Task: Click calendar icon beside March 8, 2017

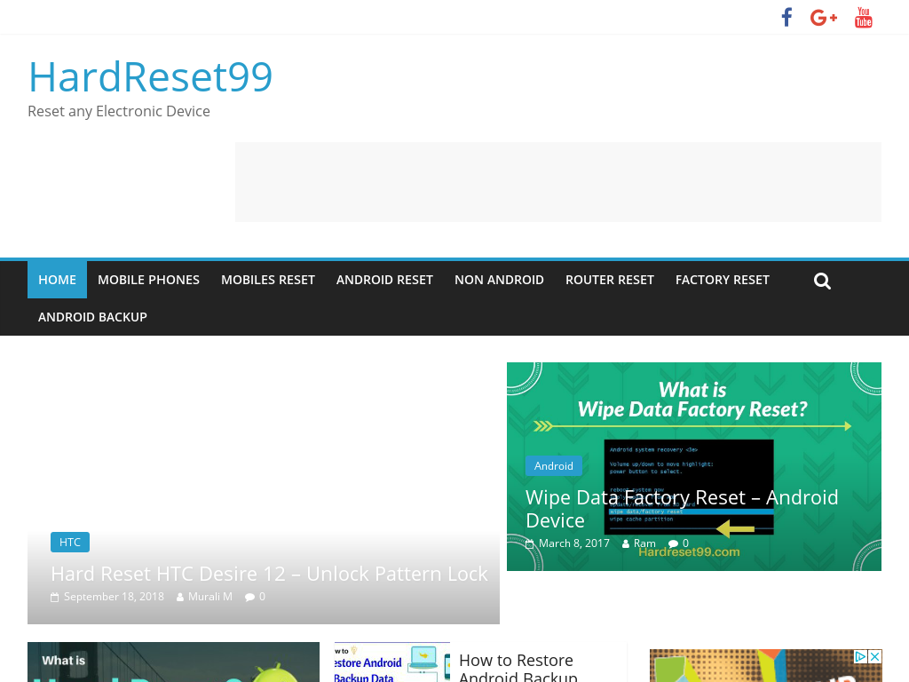Action: point(529,543)
